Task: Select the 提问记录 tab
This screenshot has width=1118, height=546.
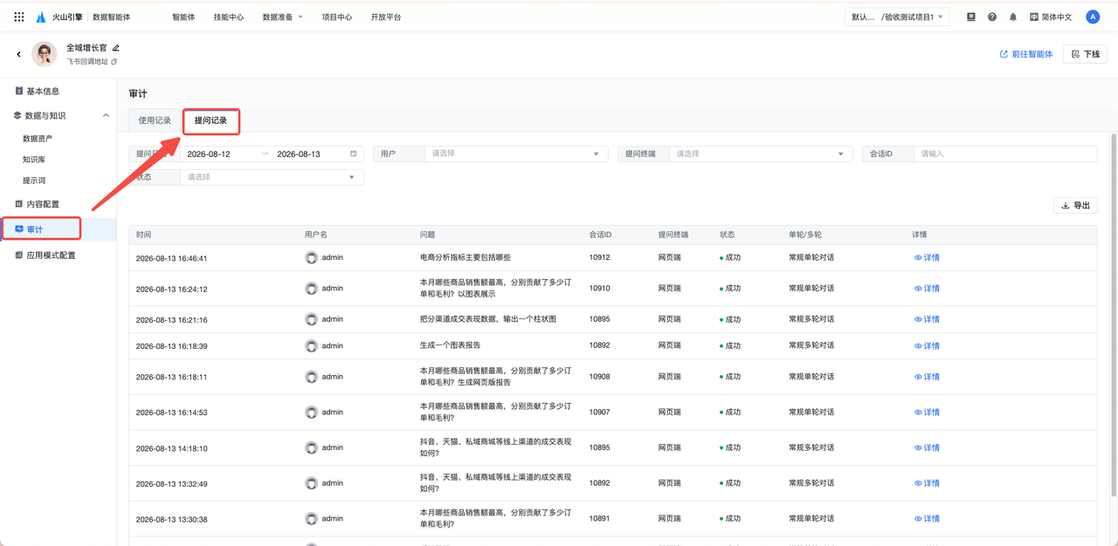Action: click(210, 120)
